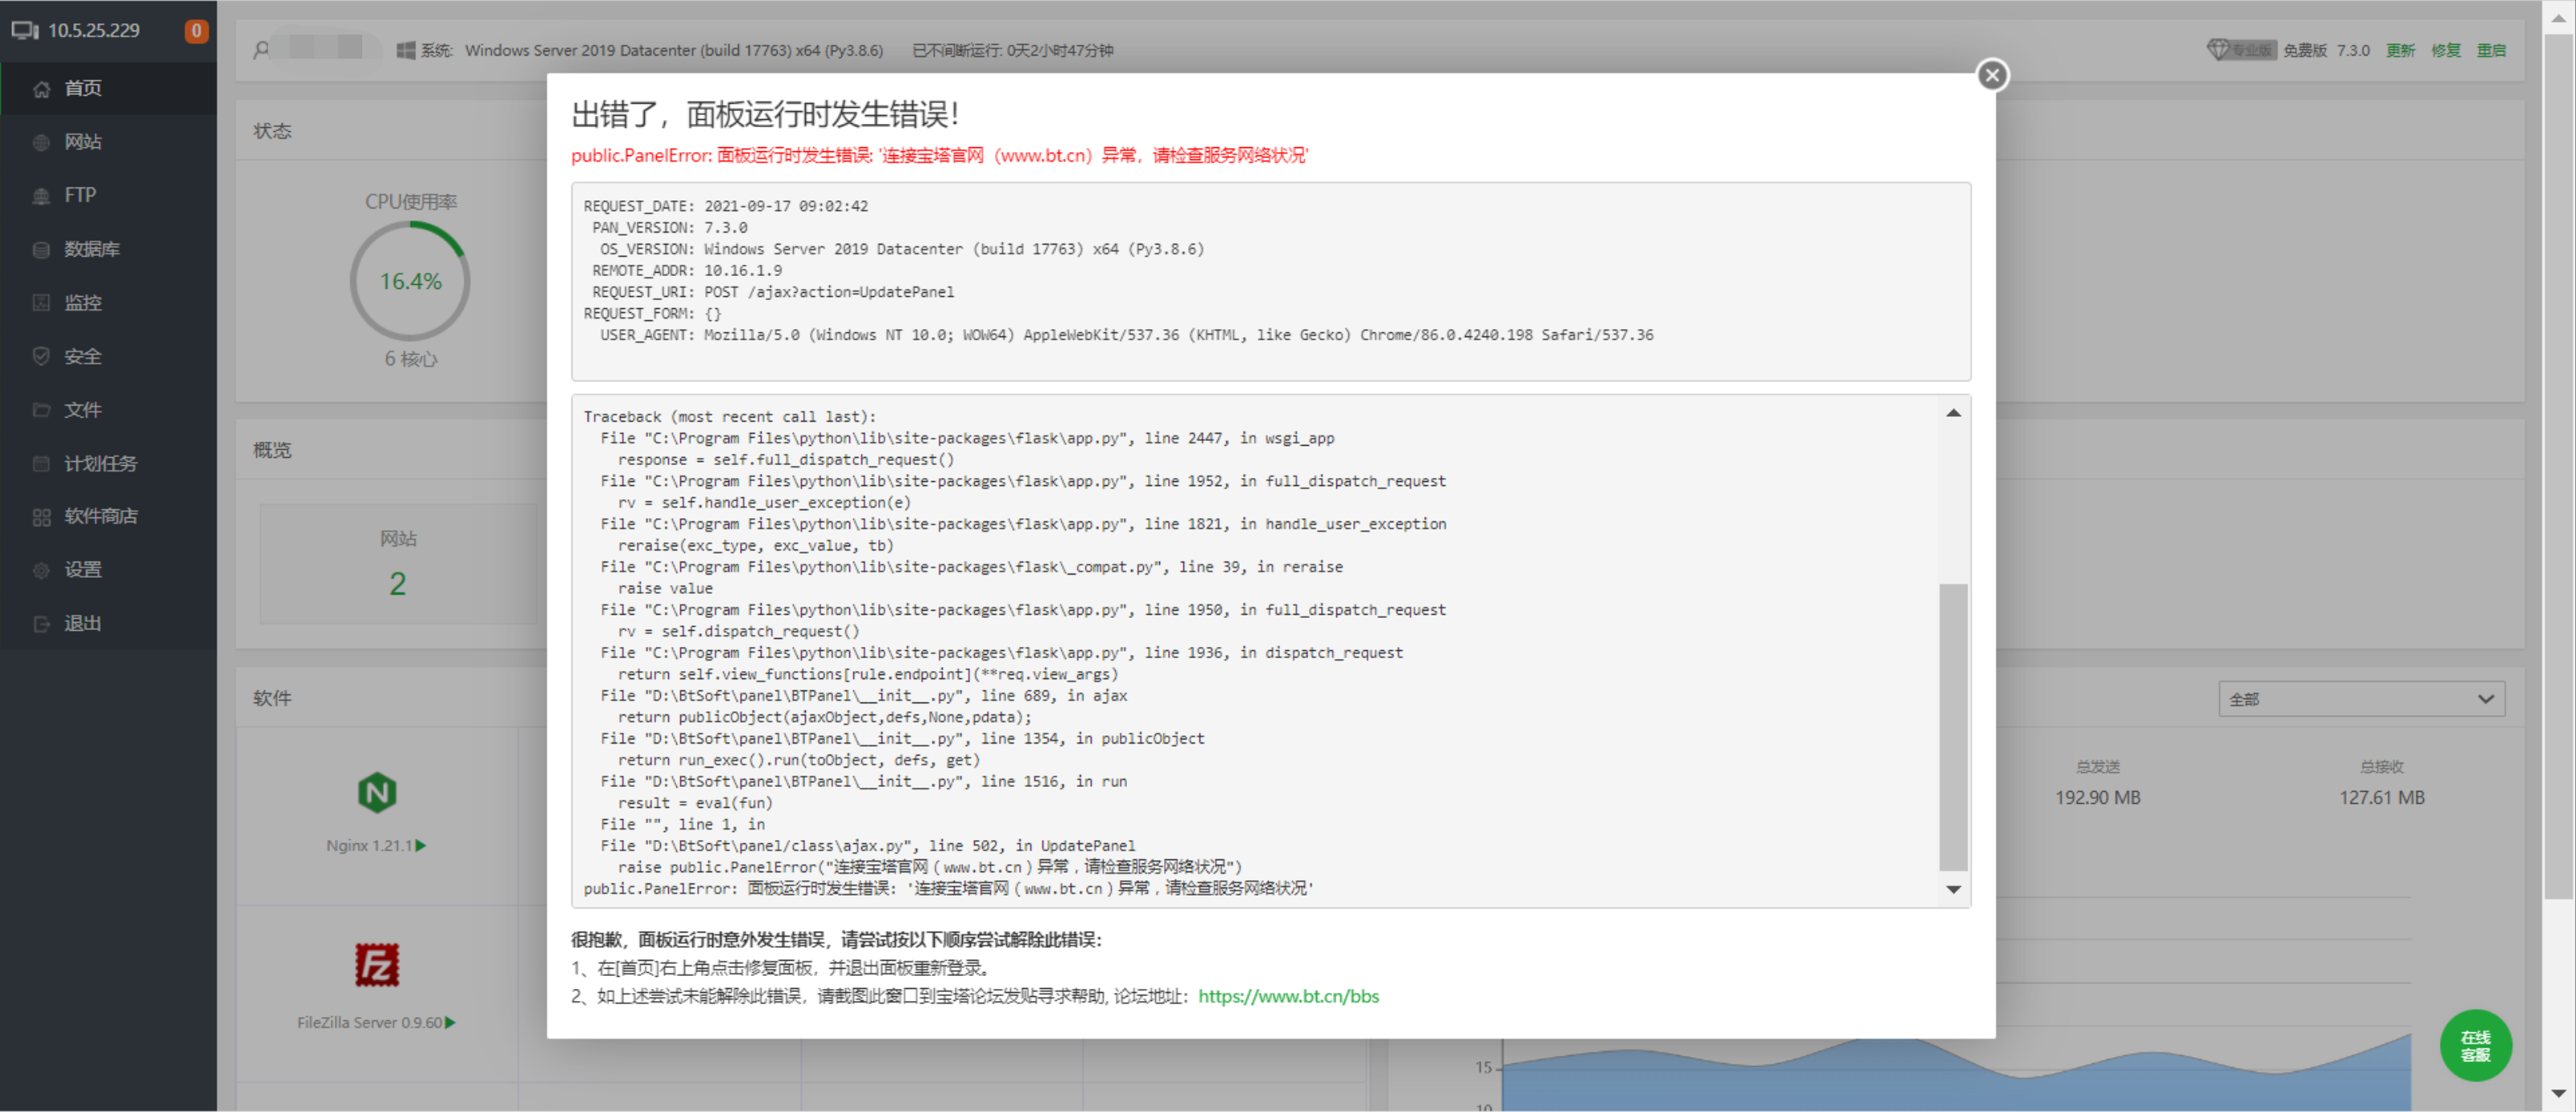Open the 在线客服 online support bubble
The image size is (2576, 1112).
coord(2475,1045)
